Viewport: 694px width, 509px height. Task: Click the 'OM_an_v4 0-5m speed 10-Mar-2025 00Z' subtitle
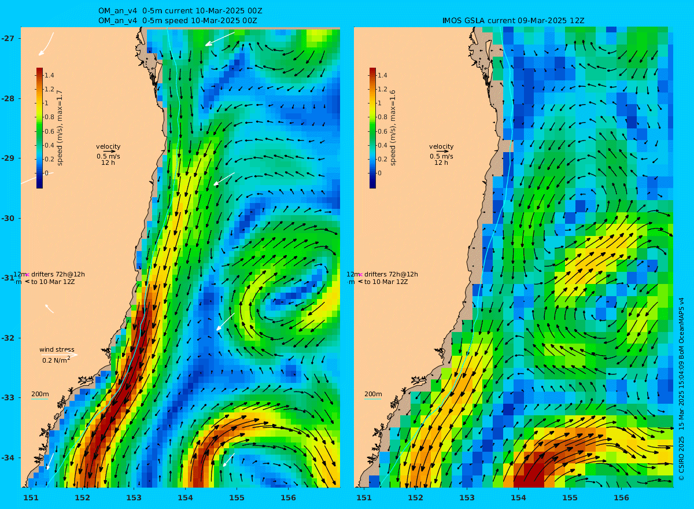[x=178, y=21]
